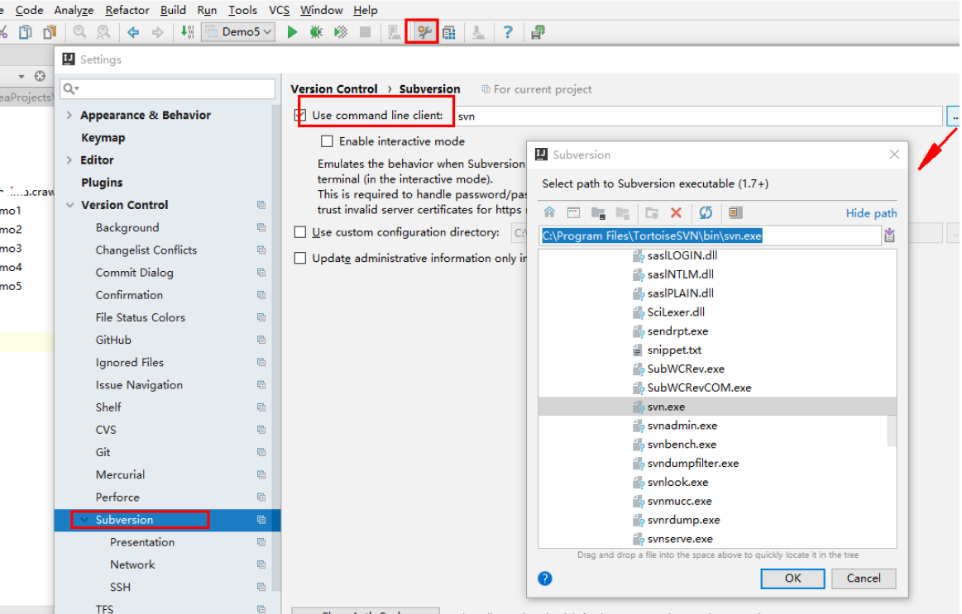This screenshot has width=962, height=614.
Task: Toggle show hidden files icon in chooser
Action: tap(735, 212)
